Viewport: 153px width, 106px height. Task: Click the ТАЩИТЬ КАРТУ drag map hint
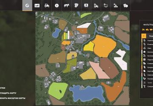8,93
